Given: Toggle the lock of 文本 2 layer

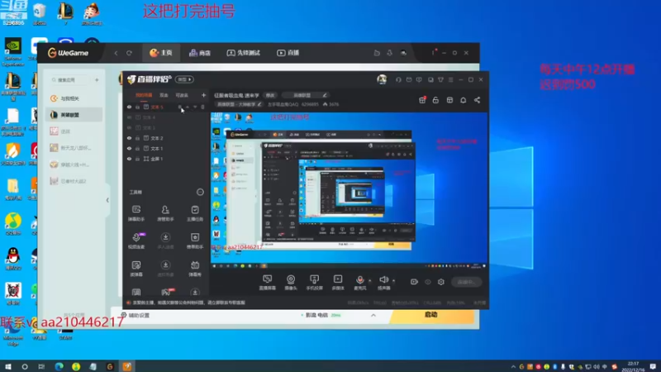Looking at the screenshot, I should (x=137, y=138).
